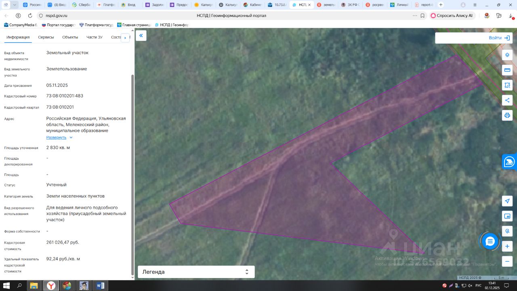The width and height of the screenshot is (517, 291).
Task: Collapse the information side panel
Action: click(x=141, y=36)
